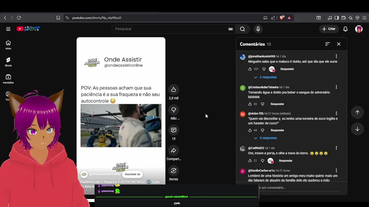
Task: Open Brave Wallet icon
Action: tap(343, 18)
